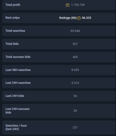Image resolution: width=116 pixels, height=136 pixels.
Task: Click the Total success bids value 409
Action: point(75,57)
